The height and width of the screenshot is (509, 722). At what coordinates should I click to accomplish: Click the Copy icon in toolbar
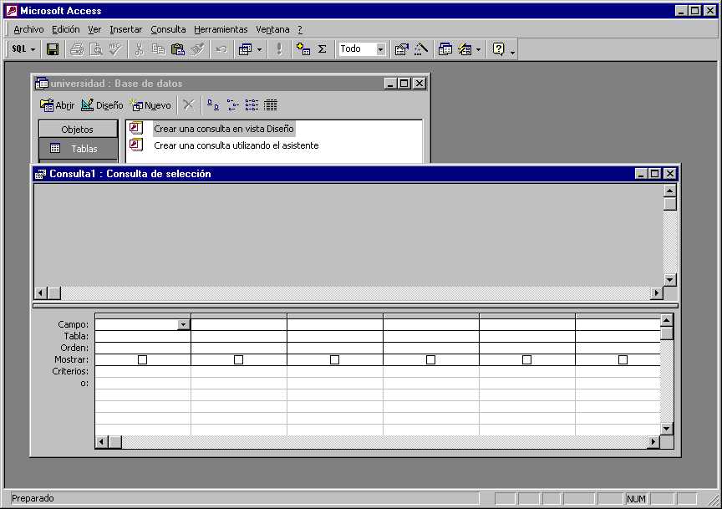158,48
